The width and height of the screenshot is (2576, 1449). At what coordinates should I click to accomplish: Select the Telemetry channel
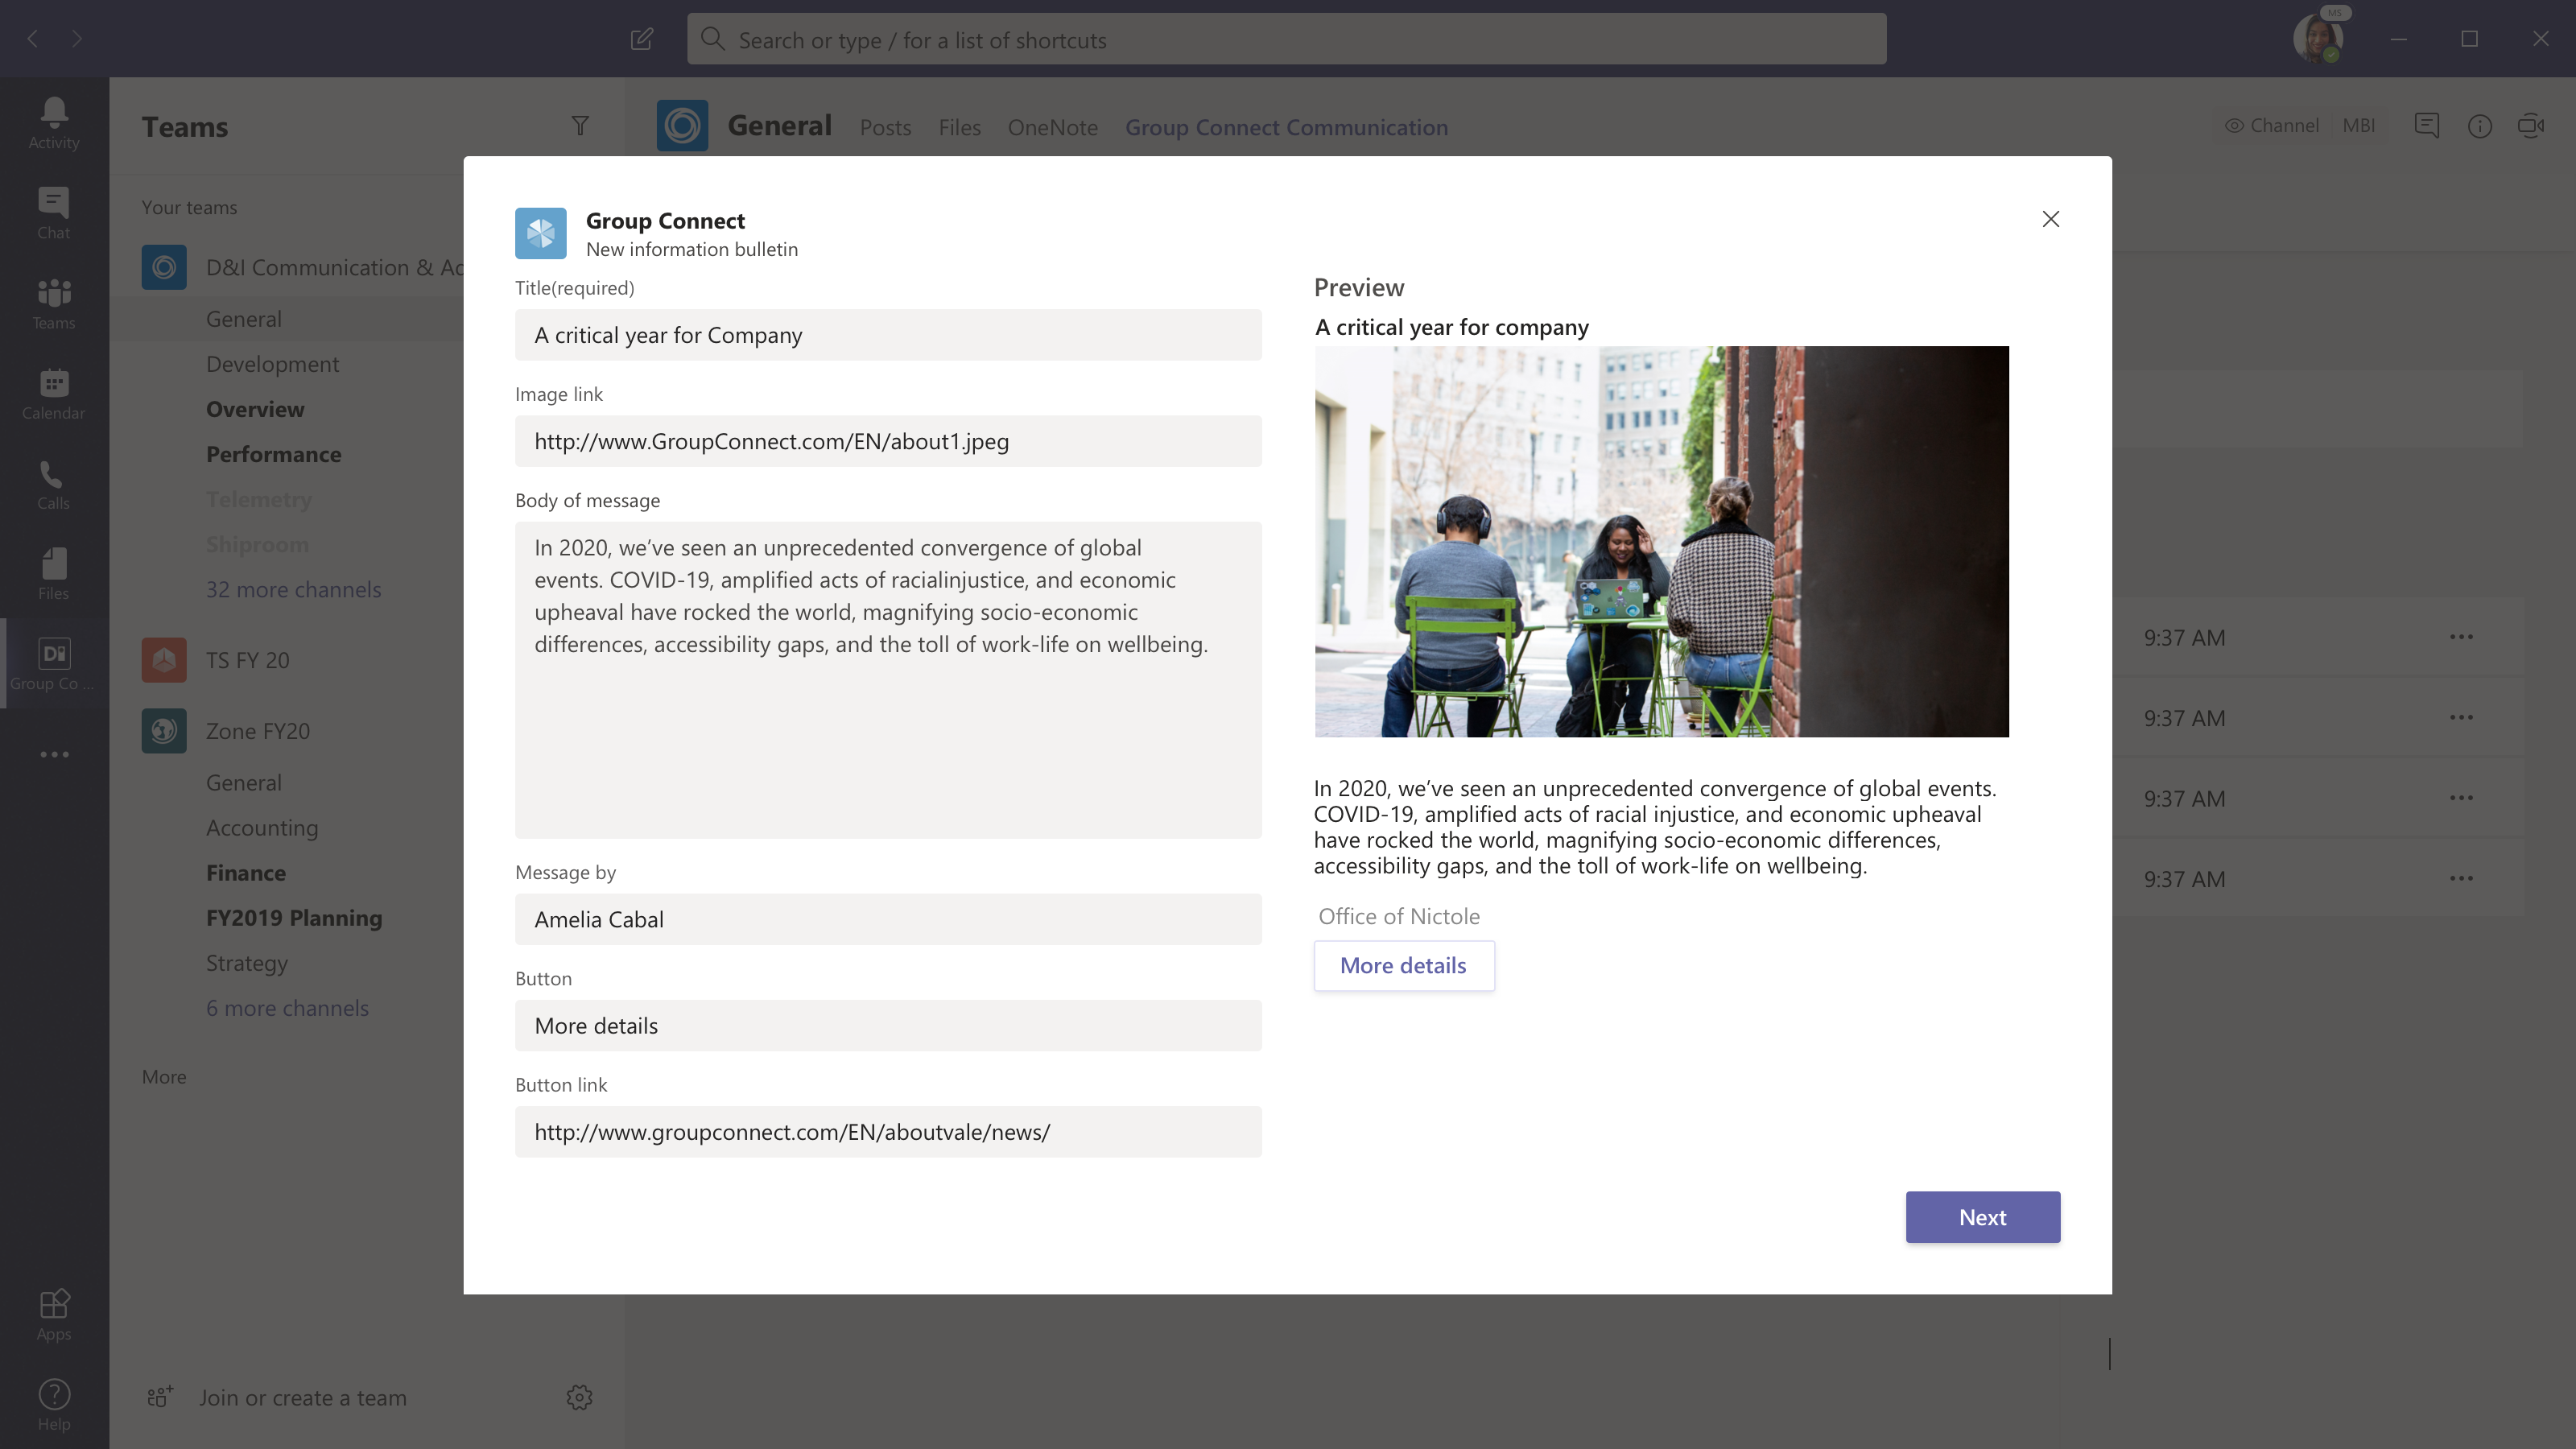coord(259,499)
